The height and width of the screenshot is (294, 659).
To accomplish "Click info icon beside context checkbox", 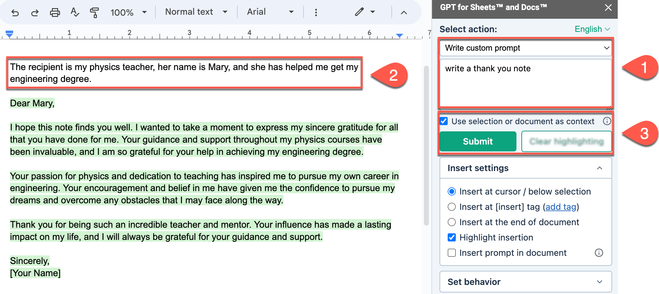I will [x=607, y=121].
